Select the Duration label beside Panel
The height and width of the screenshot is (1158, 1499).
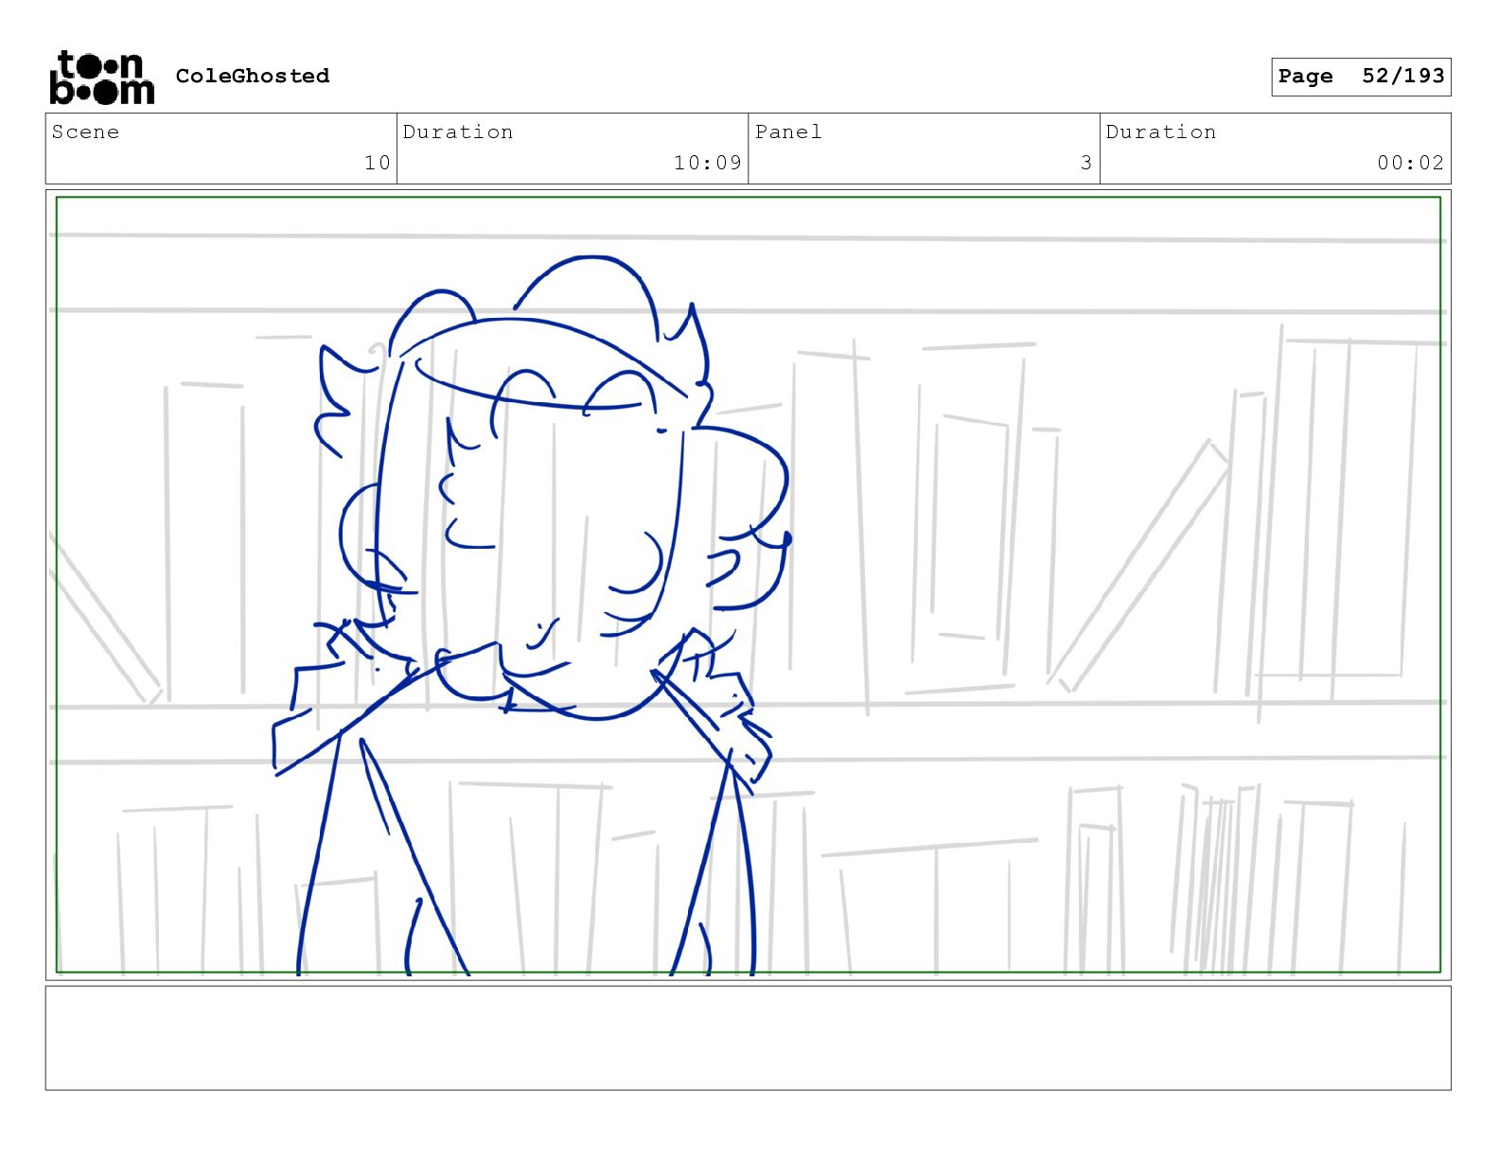tap(1161, 132)
